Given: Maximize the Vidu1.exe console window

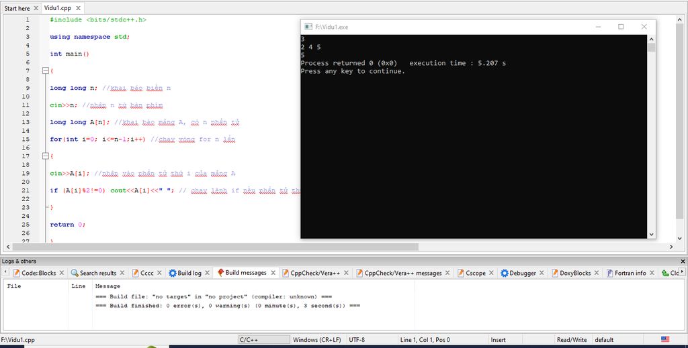Looking at the screenshot, I should [x=621, y=27].
